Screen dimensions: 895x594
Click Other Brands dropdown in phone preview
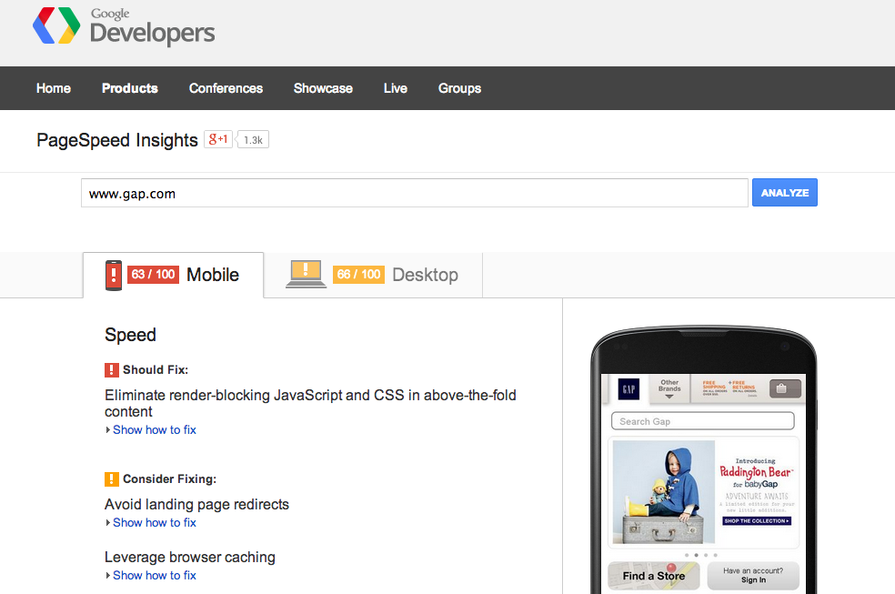click(x=669, y=388)
